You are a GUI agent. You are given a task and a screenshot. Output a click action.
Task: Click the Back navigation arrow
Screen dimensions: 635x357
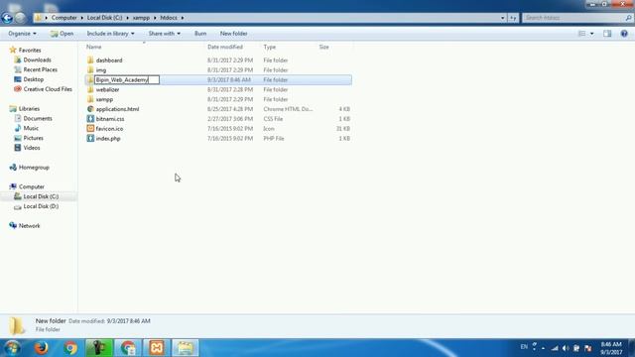[x=7, y=18]
